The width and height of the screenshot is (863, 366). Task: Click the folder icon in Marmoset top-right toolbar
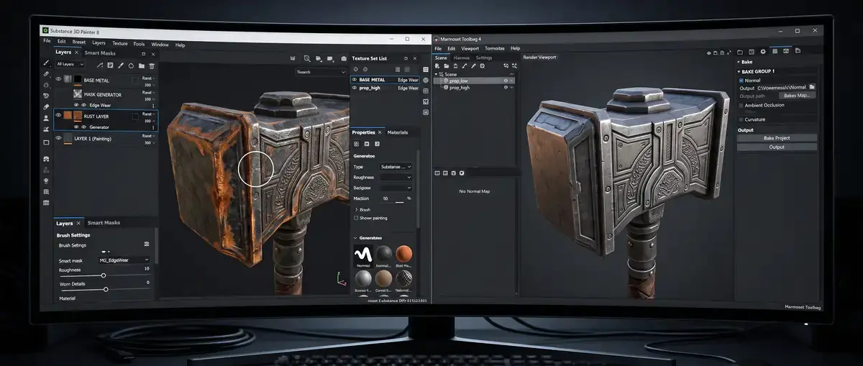[x=740, y=52]
